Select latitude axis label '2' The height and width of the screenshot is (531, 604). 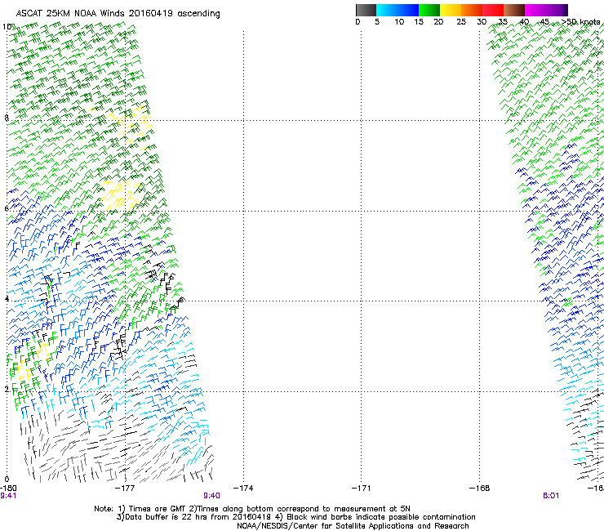pos(7,390)
